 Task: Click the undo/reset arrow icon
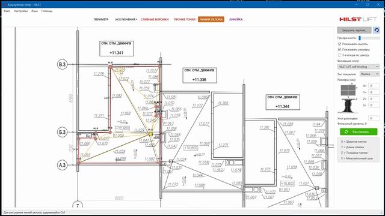(377, 31)
